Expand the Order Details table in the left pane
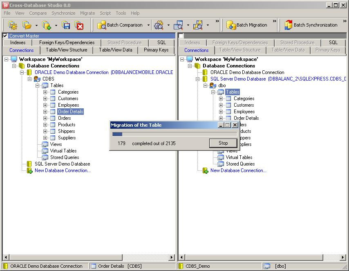The image size is (349, 271). [x=45, y=112]
